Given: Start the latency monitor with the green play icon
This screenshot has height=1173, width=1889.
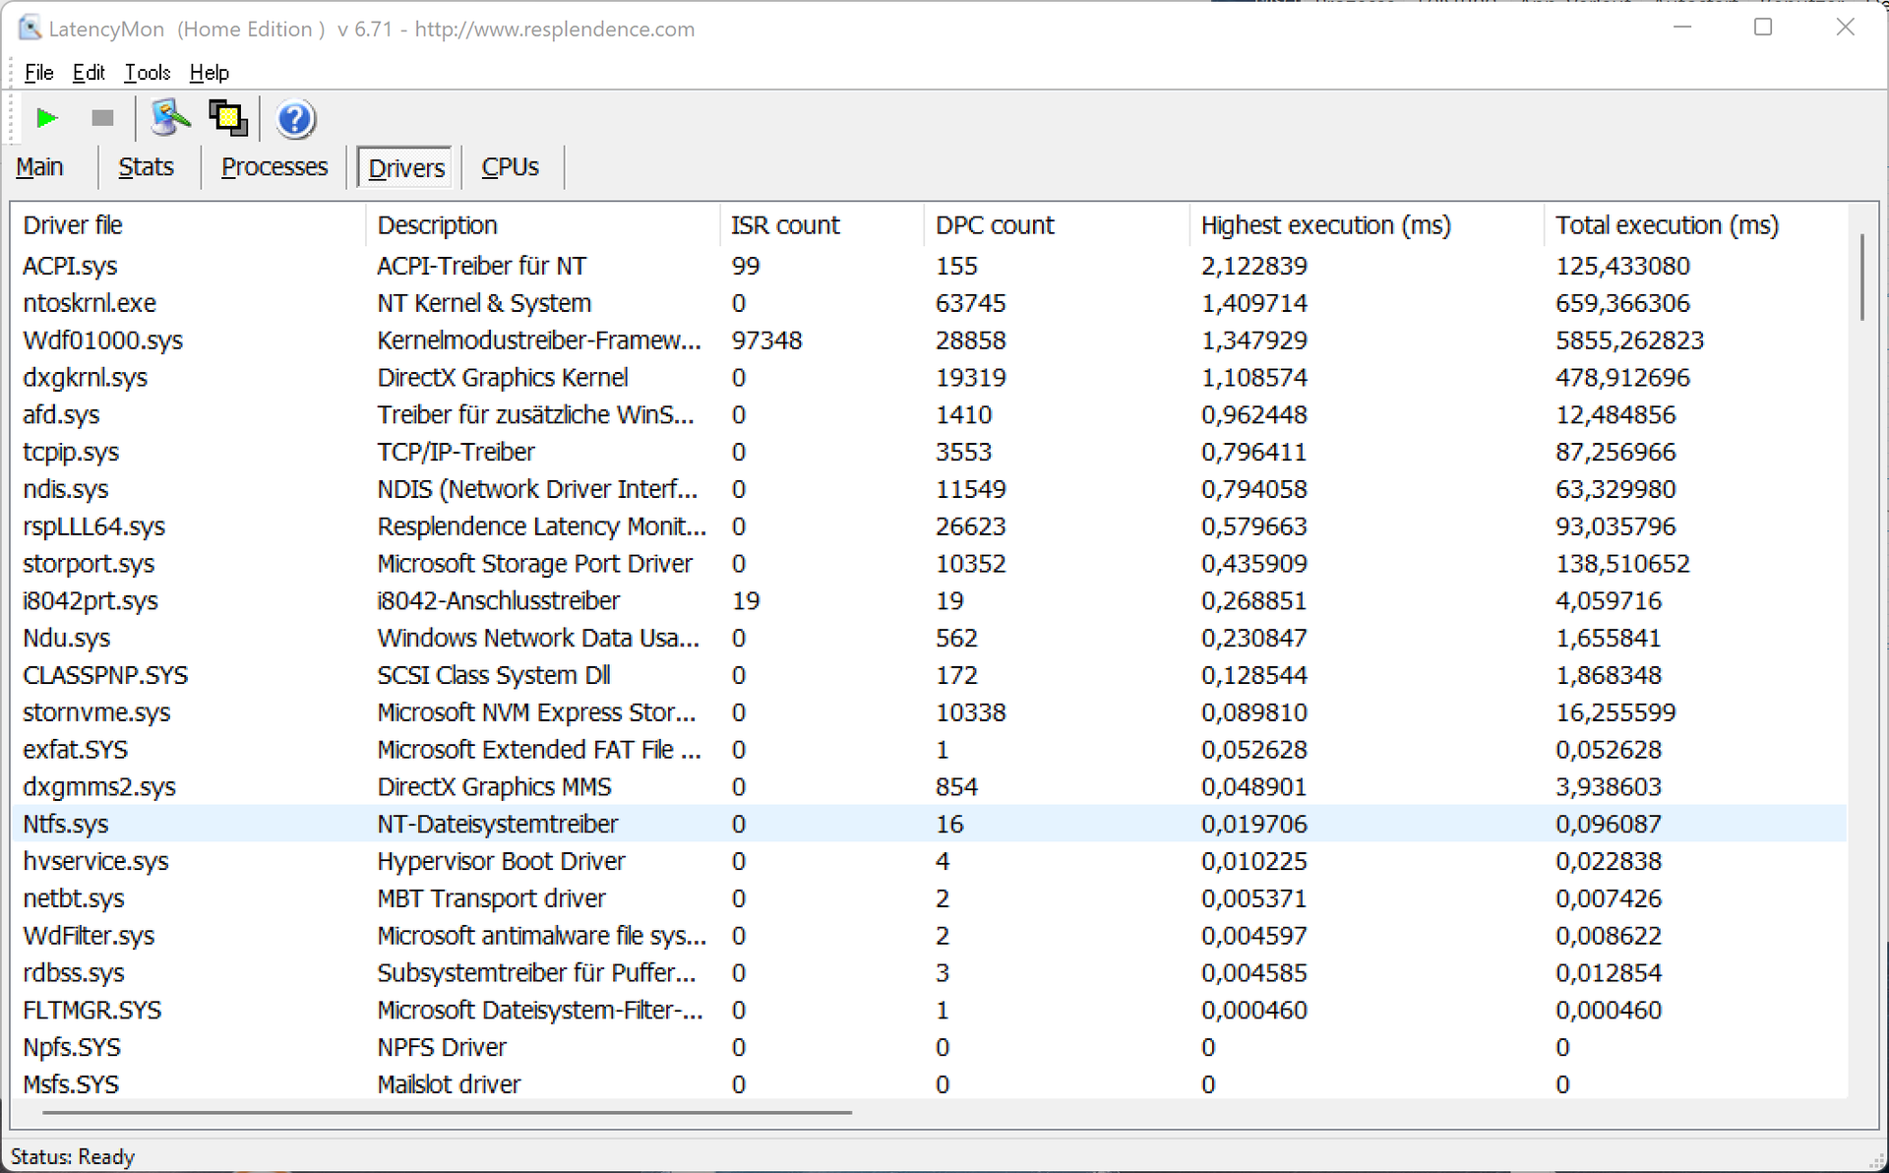Looking at the screenshot, I should point(45,119).
